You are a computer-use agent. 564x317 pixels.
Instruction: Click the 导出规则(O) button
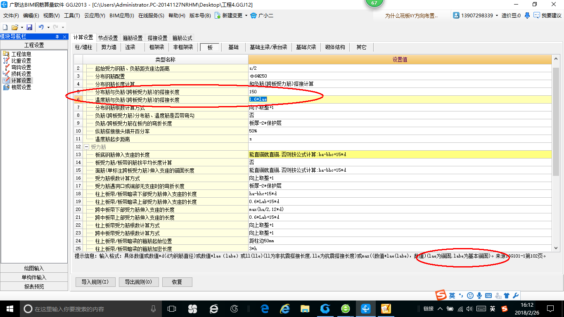[x=138, y=282]
